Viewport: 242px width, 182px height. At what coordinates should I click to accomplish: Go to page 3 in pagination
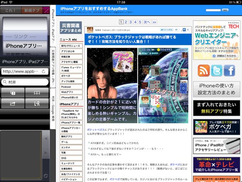pyautogui.click(x=130, y=22)
